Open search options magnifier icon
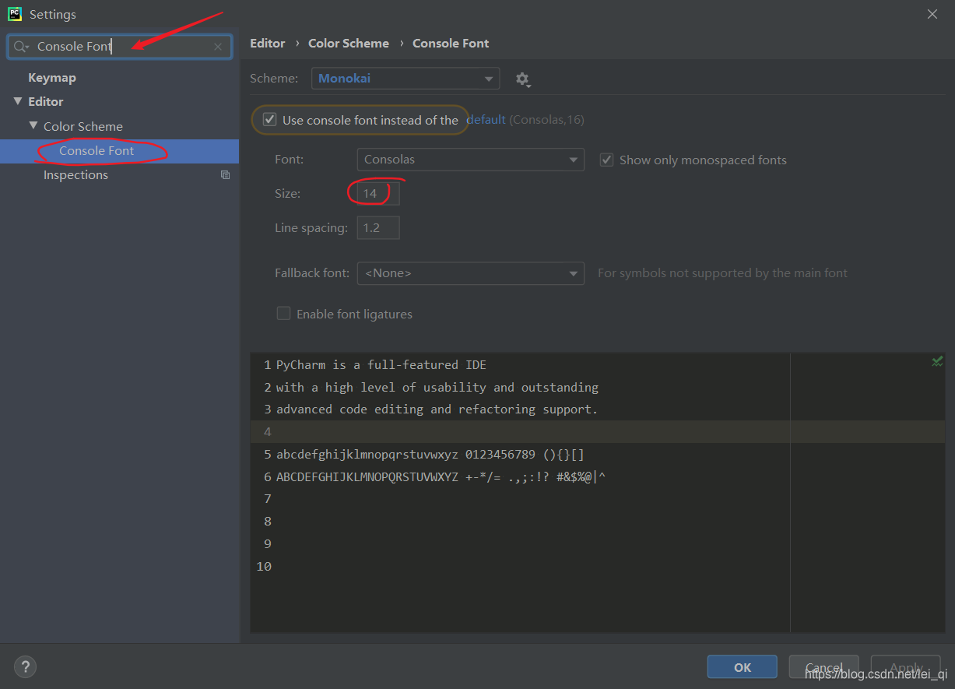955x689 pixels. (21, 47)
